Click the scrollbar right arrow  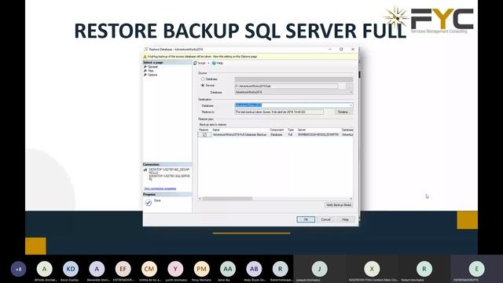(351, 199)
